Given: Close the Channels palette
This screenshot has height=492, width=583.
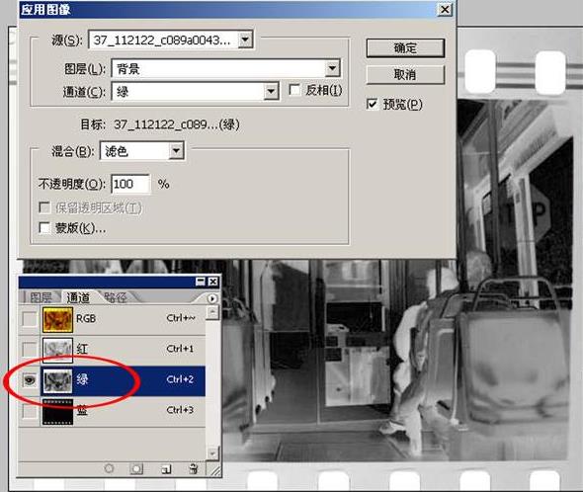Looking at the screenshot, I should pos(213,282).
